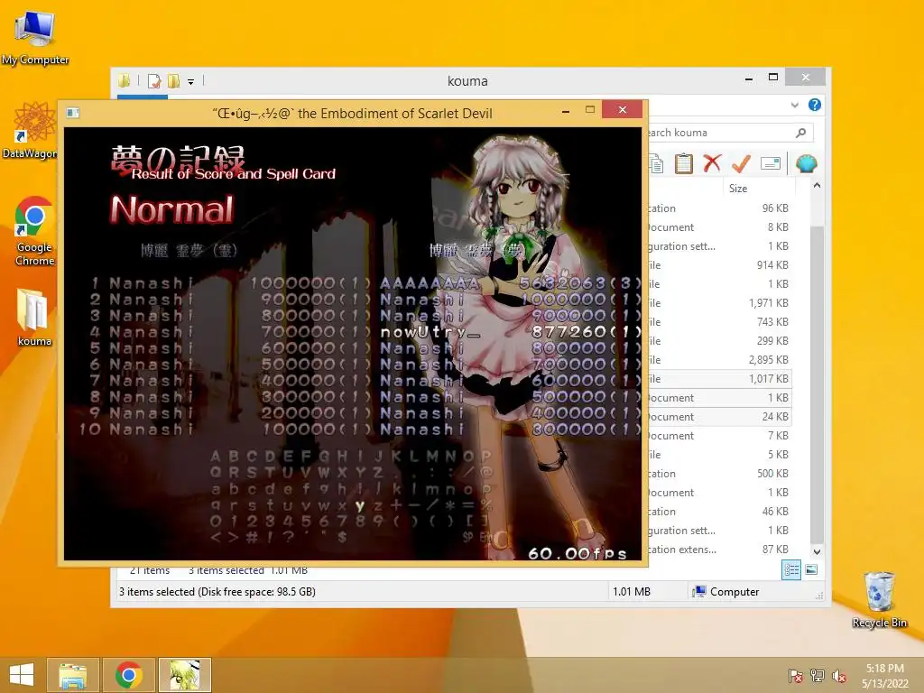Select kouma folder on desktop
The image size is (924, 693).
coord(34,317)
